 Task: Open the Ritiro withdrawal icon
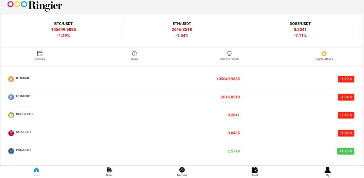pos(134,54)
